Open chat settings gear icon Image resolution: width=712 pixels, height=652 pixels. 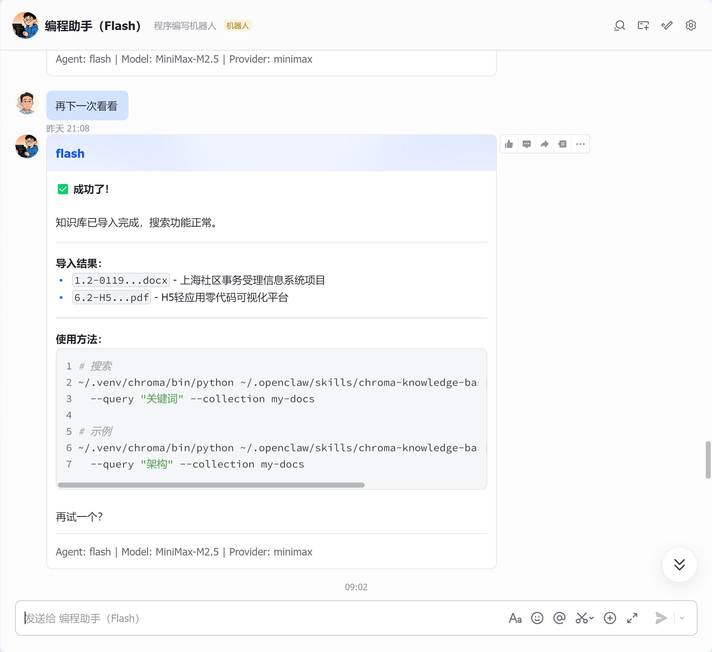691,26
